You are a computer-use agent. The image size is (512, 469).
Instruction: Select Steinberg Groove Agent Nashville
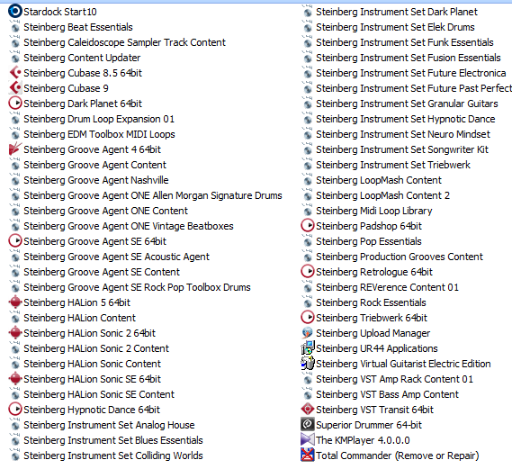tap(96, 180)
